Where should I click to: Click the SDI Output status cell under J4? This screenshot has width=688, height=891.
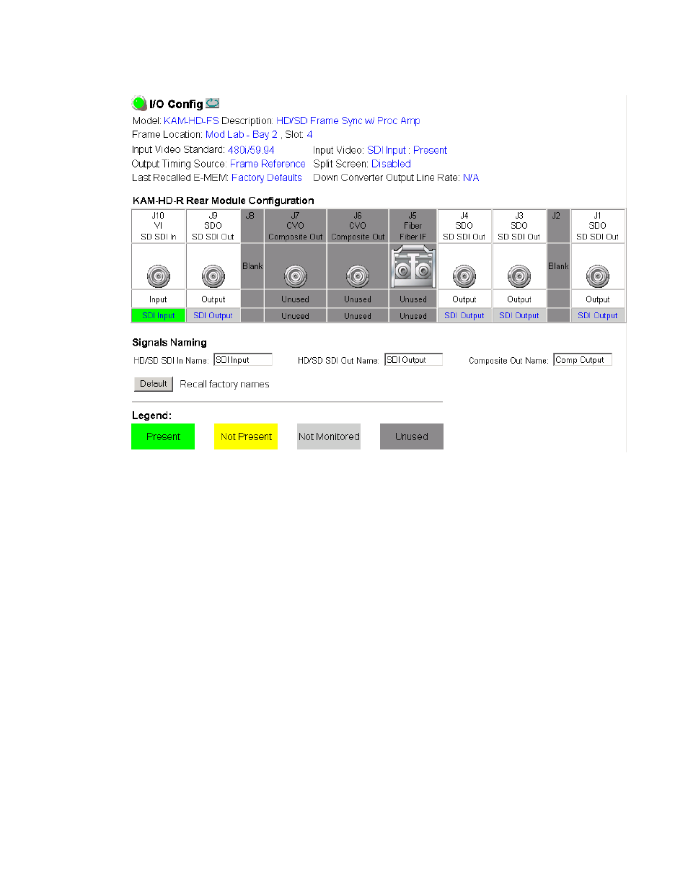pos(464,315)
